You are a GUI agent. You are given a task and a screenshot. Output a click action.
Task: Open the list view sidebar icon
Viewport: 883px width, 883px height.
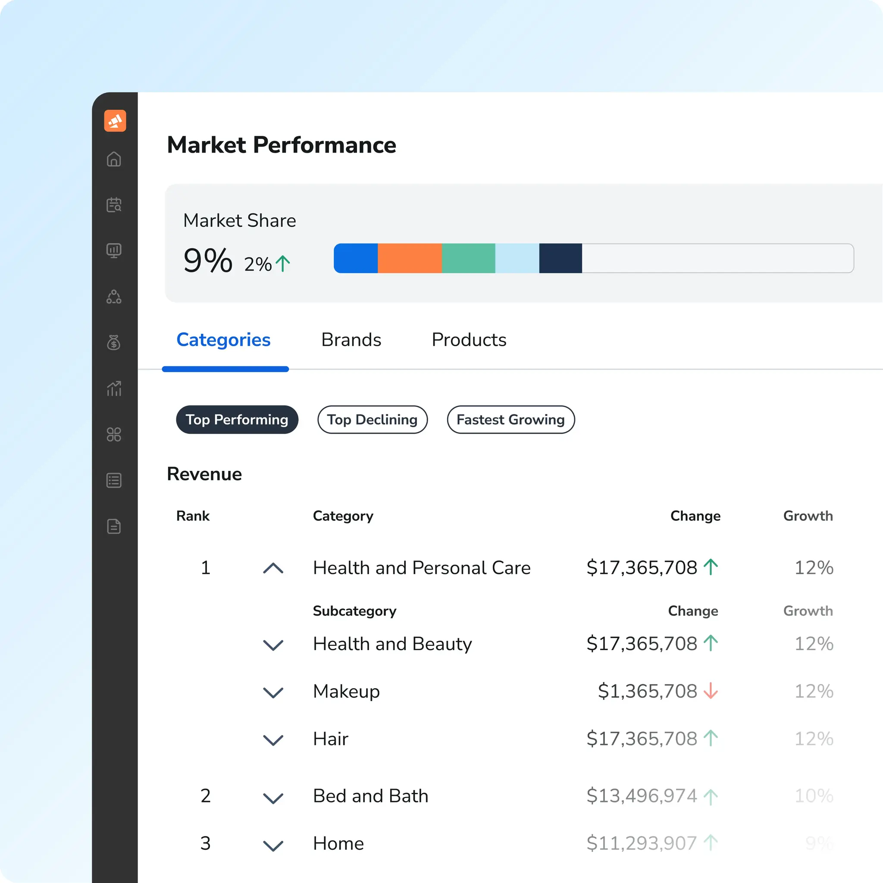point(114,480)
